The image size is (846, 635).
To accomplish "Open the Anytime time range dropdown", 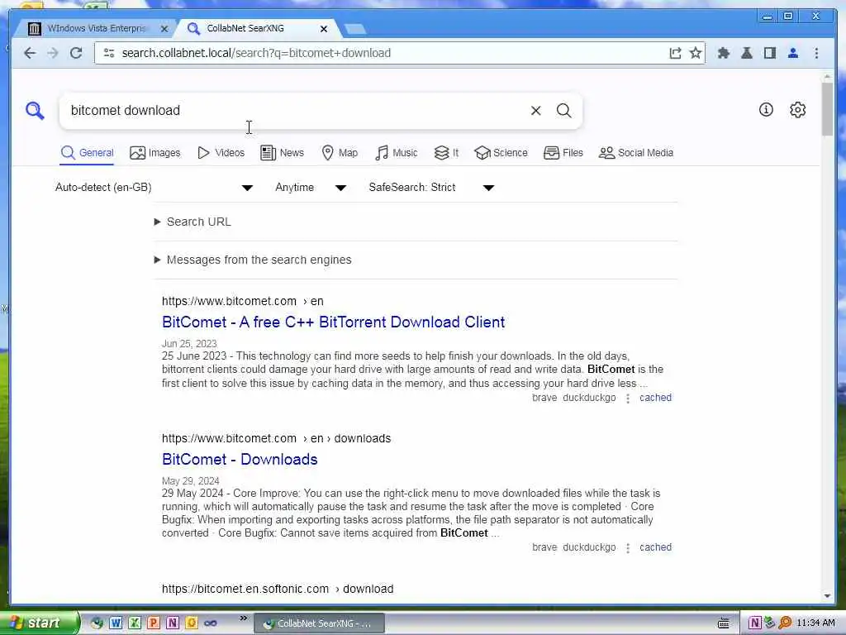I will (311, 188).
